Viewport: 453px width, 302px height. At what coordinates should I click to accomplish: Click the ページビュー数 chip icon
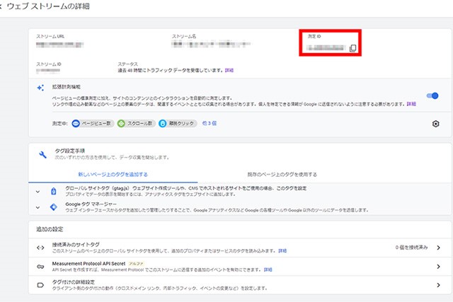[x=76, y=124]
